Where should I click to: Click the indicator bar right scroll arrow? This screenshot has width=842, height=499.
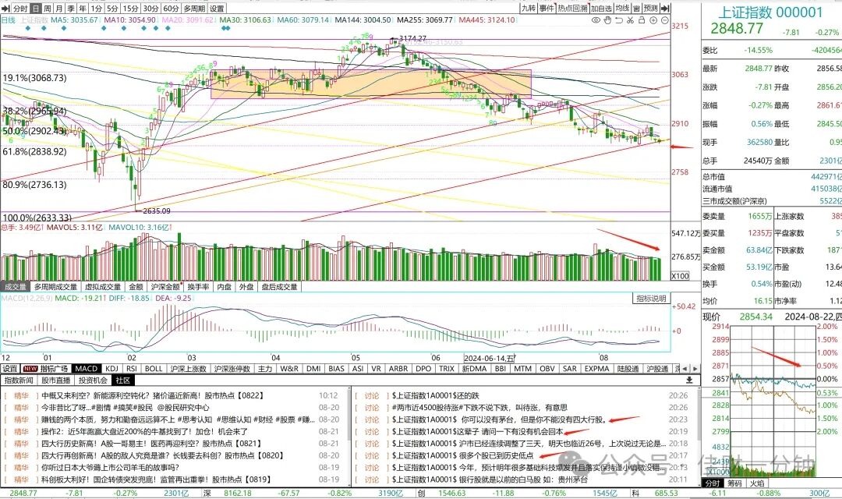point(695,369)
